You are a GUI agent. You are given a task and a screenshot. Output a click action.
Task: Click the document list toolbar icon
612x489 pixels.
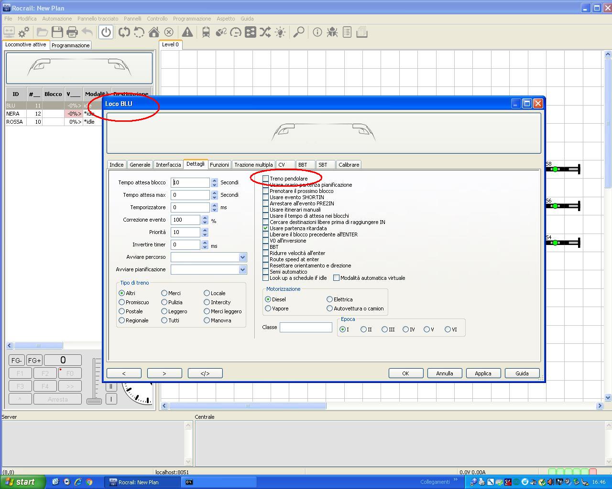click(347, 32)
